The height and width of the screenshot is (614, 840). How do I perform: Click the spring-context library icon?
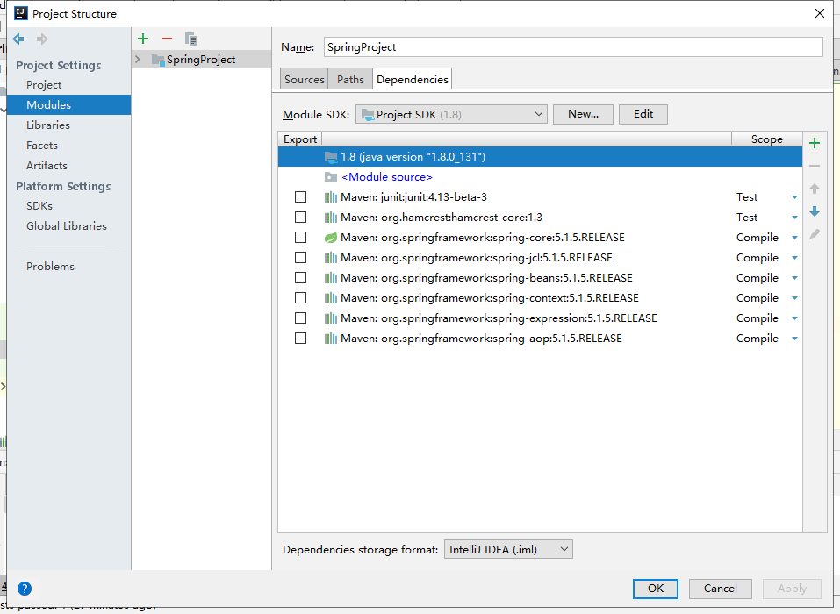(x=331, y=298)
